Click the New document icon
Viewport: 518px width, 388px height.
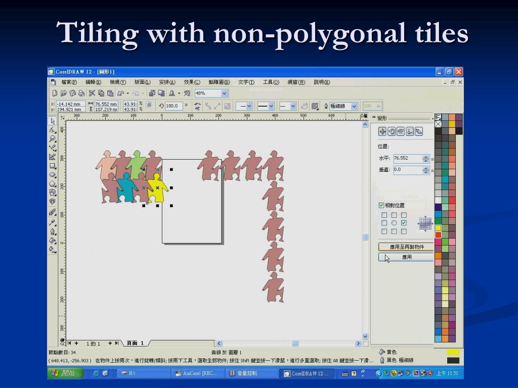click(55, 93)
